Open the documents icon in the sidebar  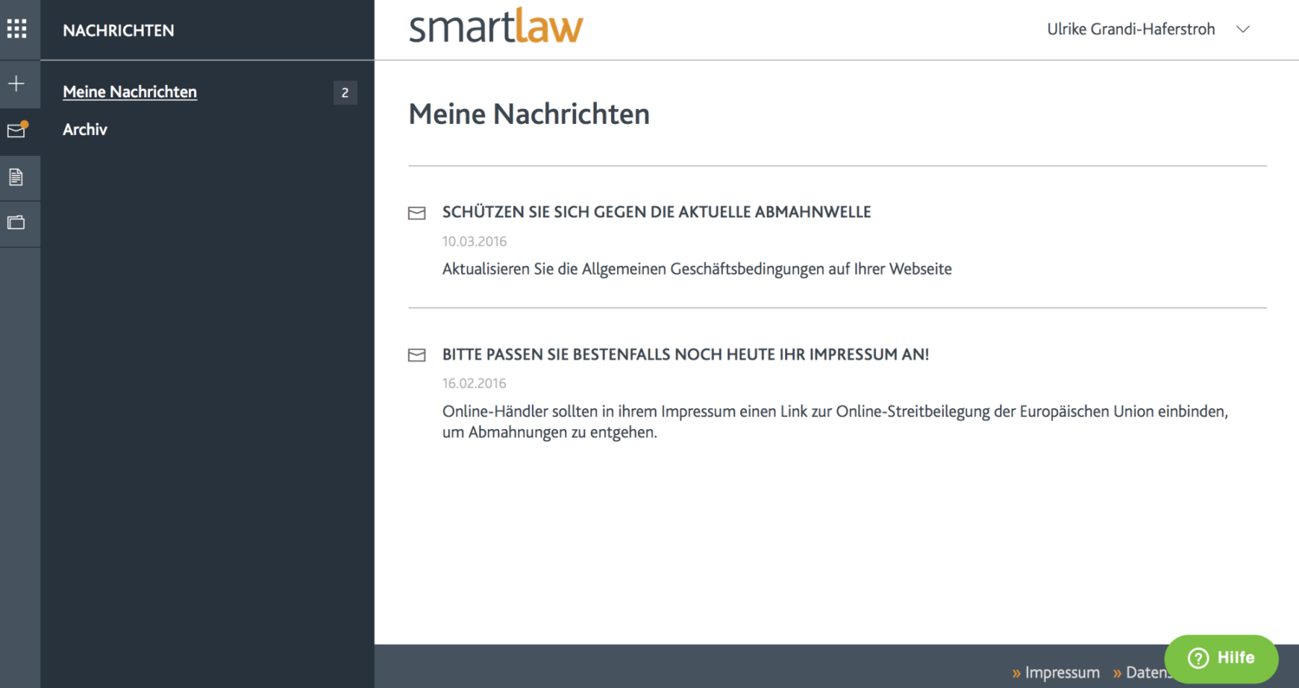pos(17,177)
